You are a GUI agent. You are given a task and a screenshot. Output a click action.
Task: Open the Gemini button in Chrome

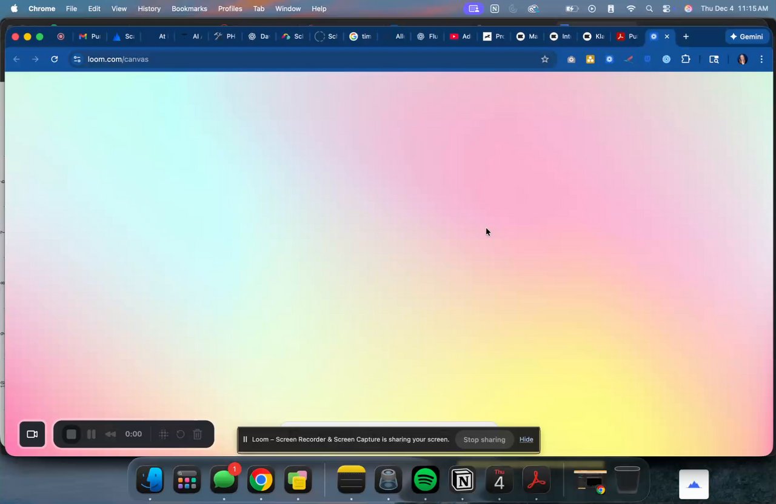tap(747, 36)
